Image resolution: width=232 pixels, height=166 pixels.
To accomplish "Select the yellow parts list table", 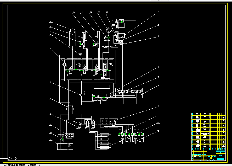I will (x=209, y=131).
